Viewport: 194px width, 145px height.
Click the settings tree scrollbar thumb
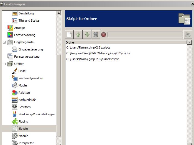click(x=59, y=95)
